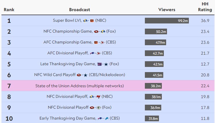The image size is (215, 123).
Task: Click the 36.9 rating for Super Bowl LVI
Action: (205, 21)
